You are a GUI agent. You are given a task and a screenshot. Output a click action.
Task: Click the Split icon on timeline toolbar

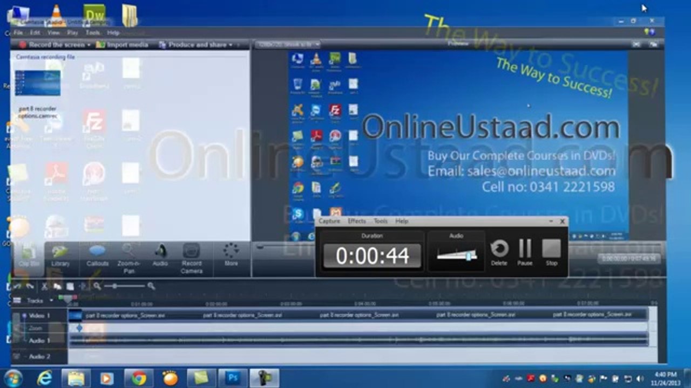[x=83, y=287]
